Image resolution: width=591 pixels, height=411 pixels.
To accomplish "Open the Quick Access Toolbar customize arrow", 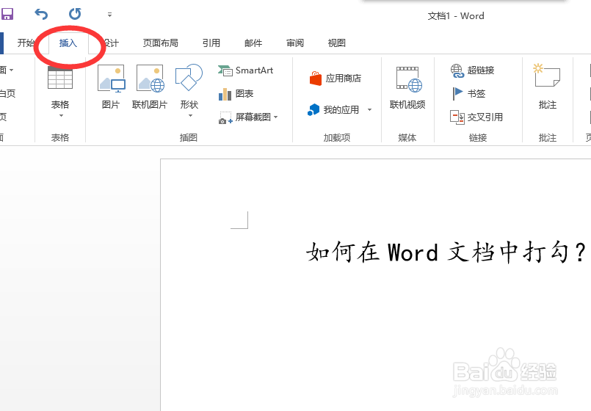I will pyautogui.click(x=109, y=15).
